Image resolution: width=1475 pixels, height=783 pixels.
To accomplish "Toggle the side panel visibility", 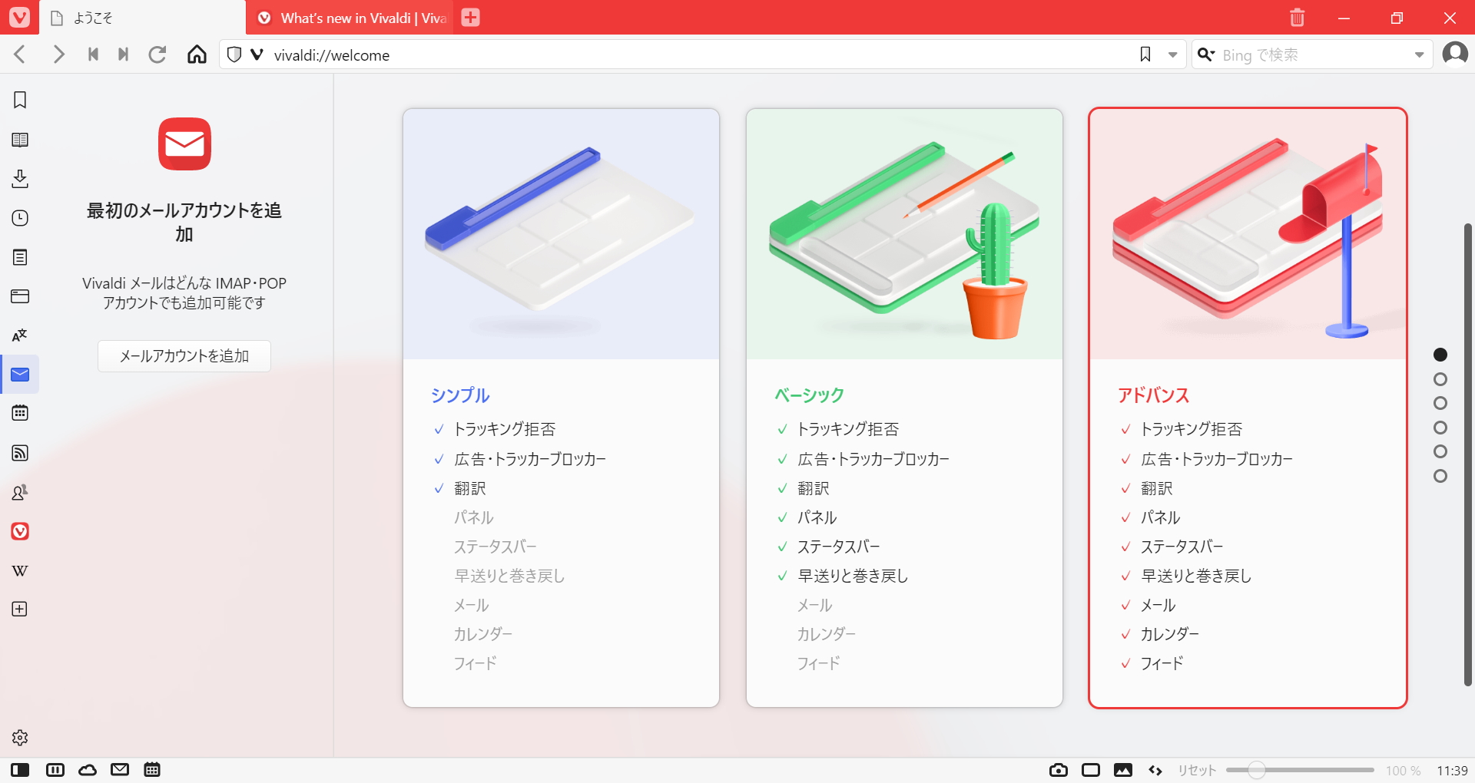I will pos(20,770).
